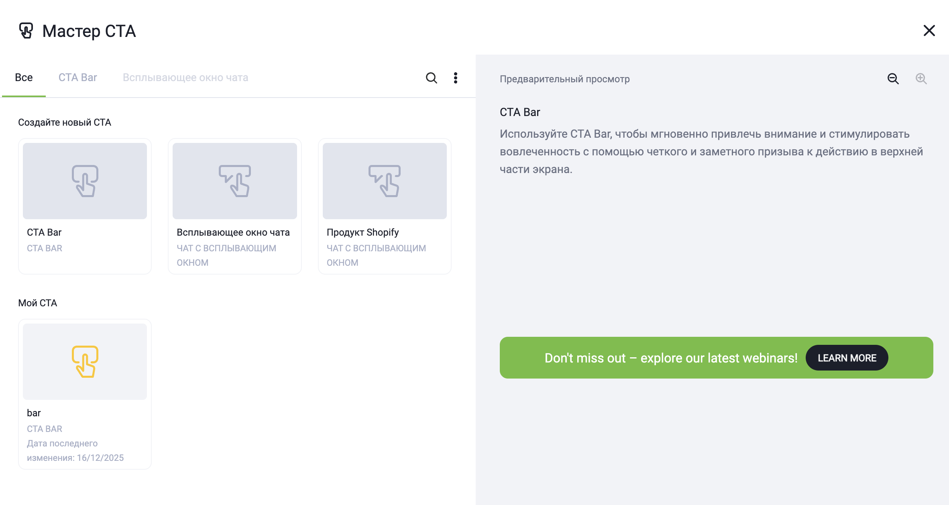Image resolution: width=949 pixels, height=505 pixels.
Task: Click the search magnifier icon
Action: click(431, 78)
